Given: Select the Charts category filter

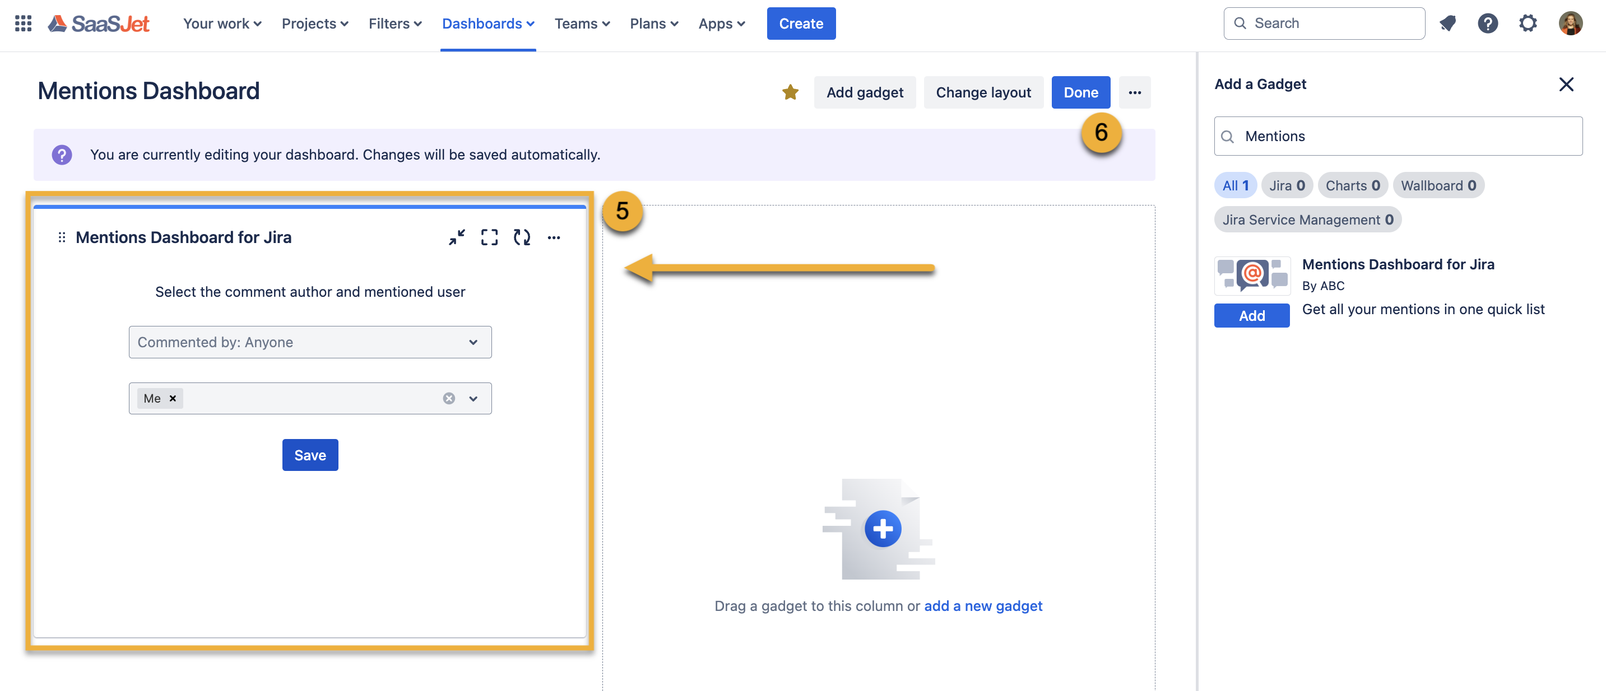Looking at the screenshot, I should point(1352,186).
